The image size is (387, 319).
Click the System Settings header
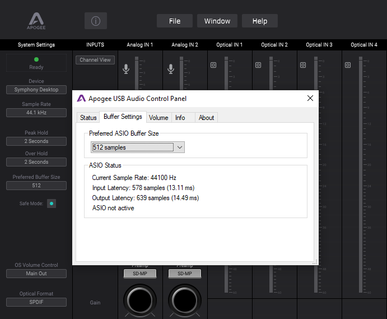coord(36,45)
